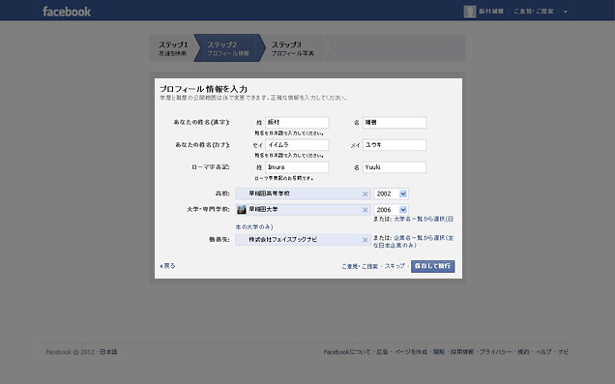
Task: Open the ヘルプ footer link
Action: (x=543, y=352)
